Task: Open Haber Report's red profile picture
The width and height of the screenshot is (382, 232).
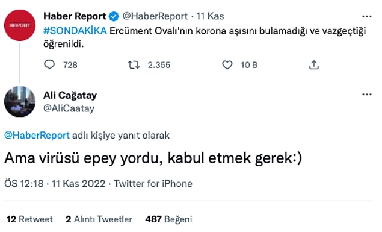Action: point(20,25)
